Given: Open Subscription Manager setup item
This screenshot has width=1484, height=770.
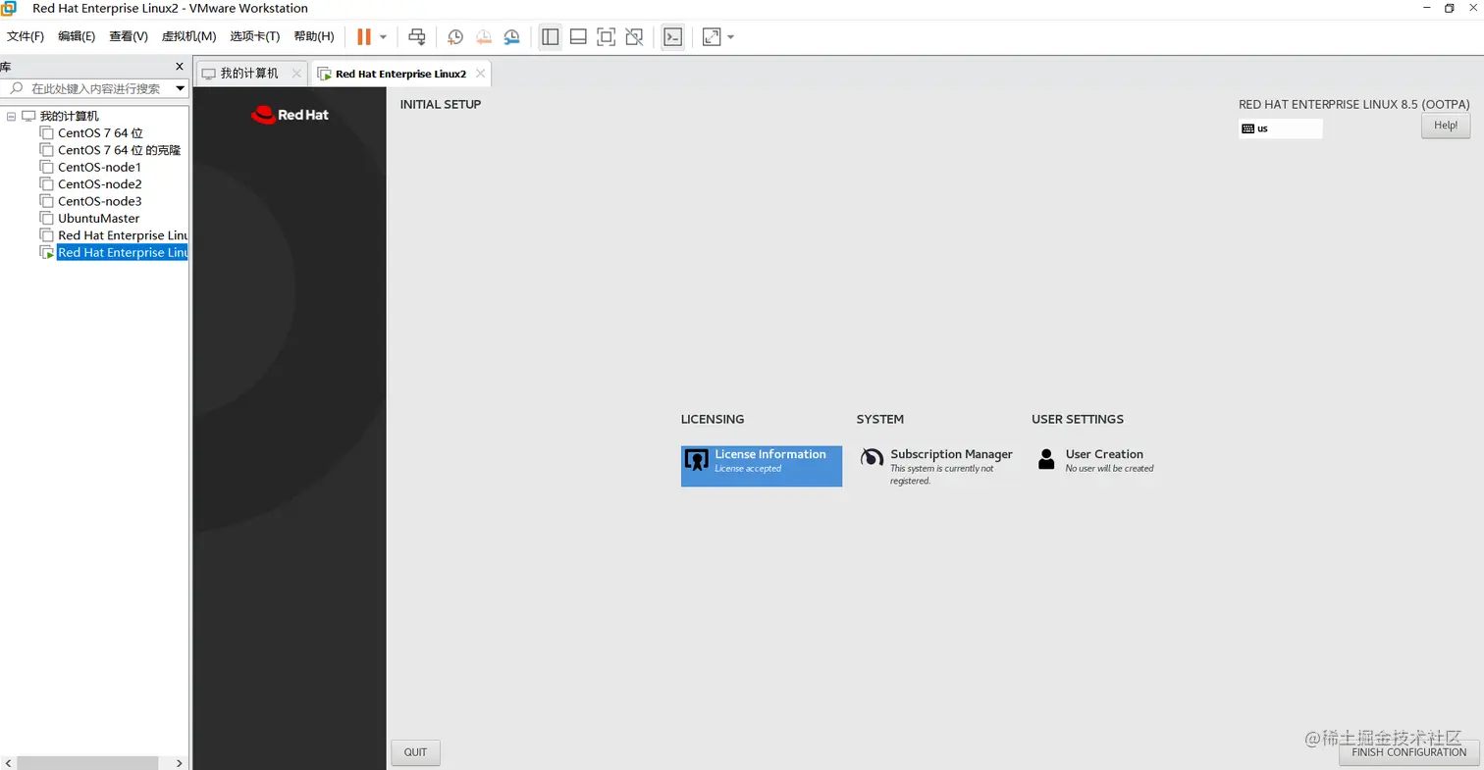Looking at the screenshot, I should pos(936,466).
